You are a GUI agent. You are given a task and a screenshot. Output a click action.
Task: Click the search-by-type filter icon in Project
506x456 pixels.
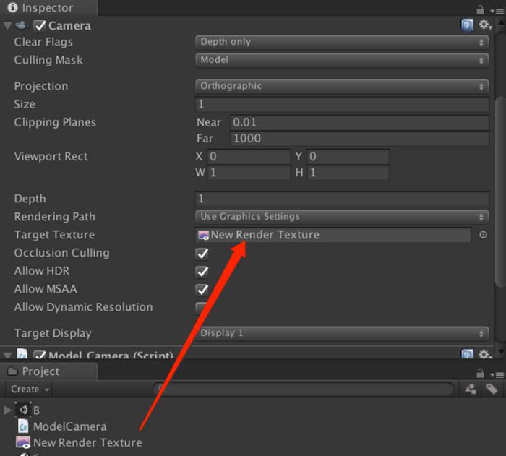click(x=471, y=389)
